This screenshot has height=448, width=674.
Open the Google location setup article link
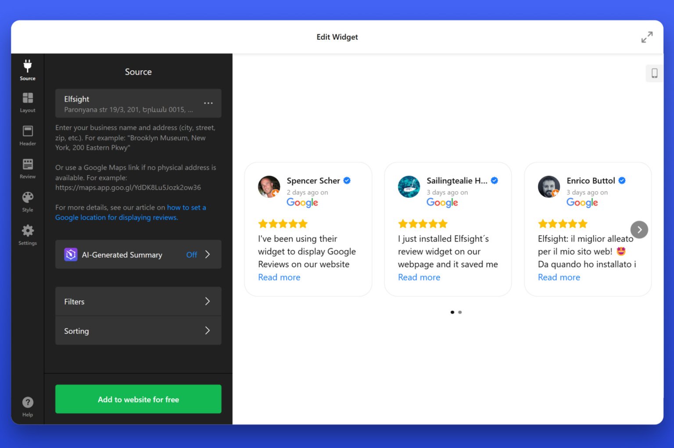[x=116, y=217]
